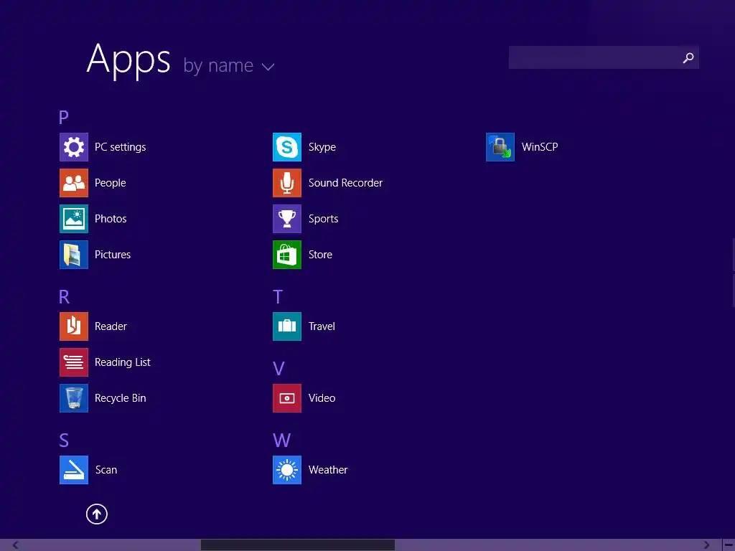Click the up arrow to return to Start
Screen dimensions: 735x551
click(97, 514)
